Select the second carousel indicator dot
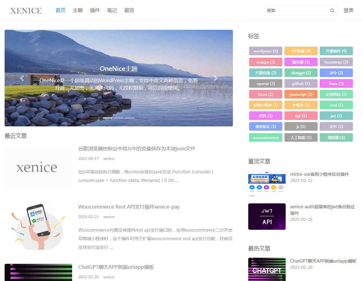The image size is (363, 281). (x=118, y=117)
